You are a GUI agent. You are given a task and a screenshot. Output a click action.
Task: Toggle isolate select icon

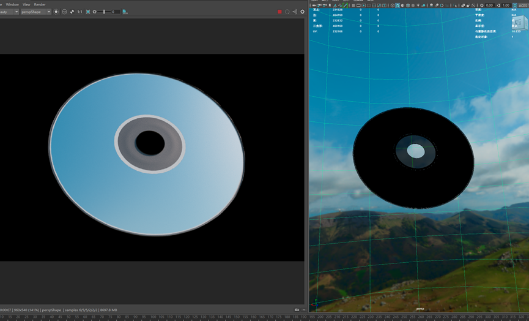455,6
